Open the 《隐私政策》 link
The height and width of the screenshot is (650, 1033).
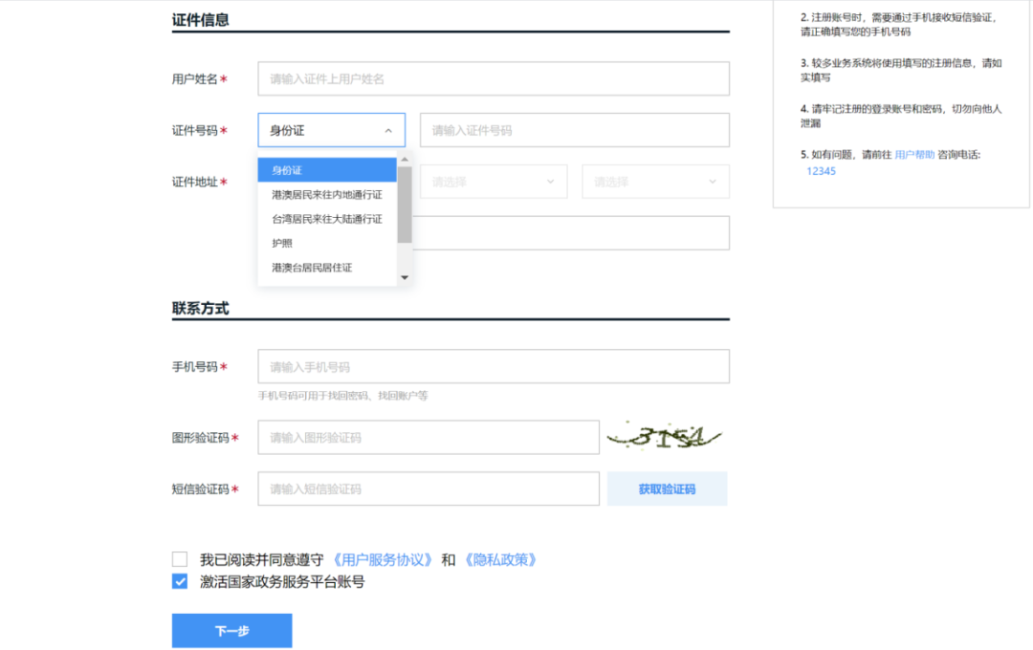[x=500, y=560]
